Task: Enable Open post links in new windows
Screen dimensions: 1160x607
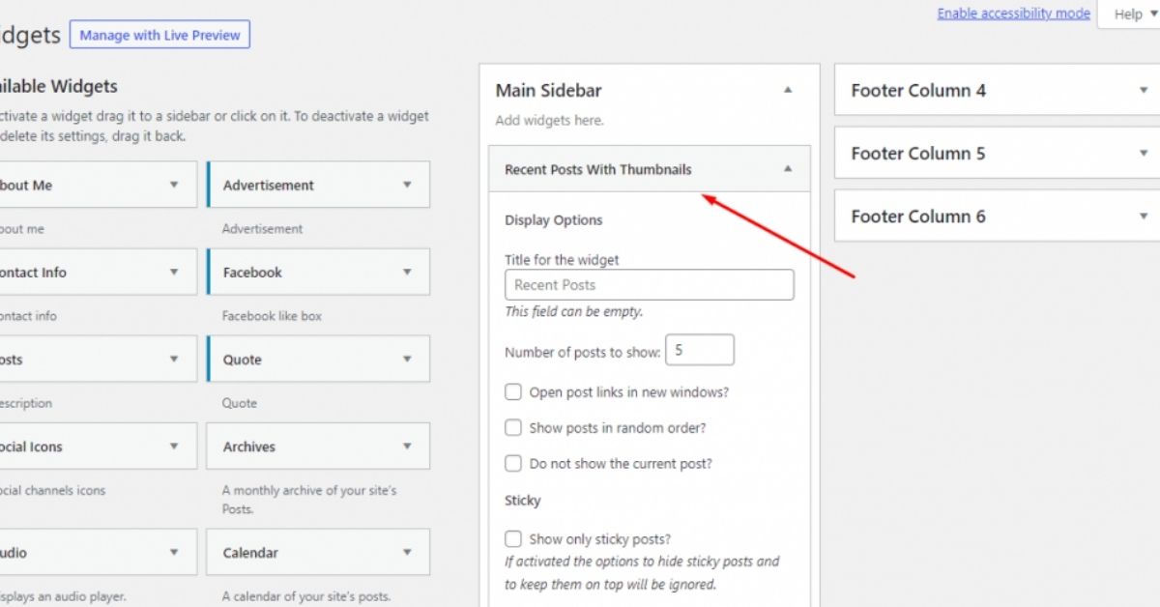Action: click(513, 392)
